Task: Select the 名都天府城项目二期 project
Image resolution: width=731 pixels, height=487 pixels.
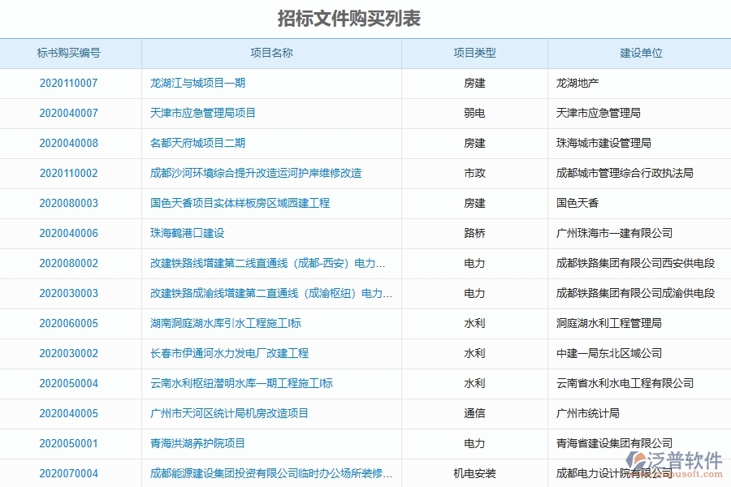Action: pyautogui.click(x=194, y=143)
